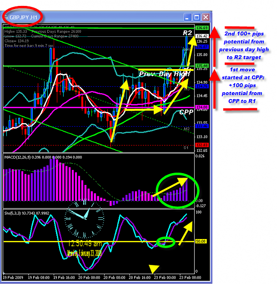Click the blue 136.07 level label
277x284 pixels.
[202, 47]
